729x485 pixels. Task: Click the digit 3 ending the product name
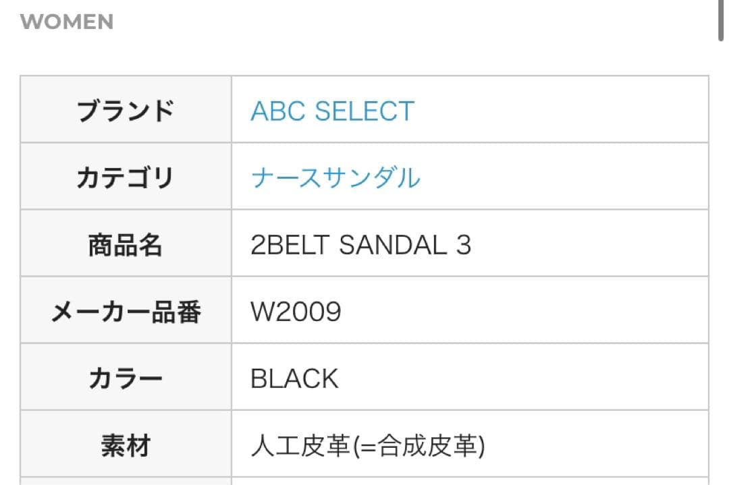(x=463, y=245)
